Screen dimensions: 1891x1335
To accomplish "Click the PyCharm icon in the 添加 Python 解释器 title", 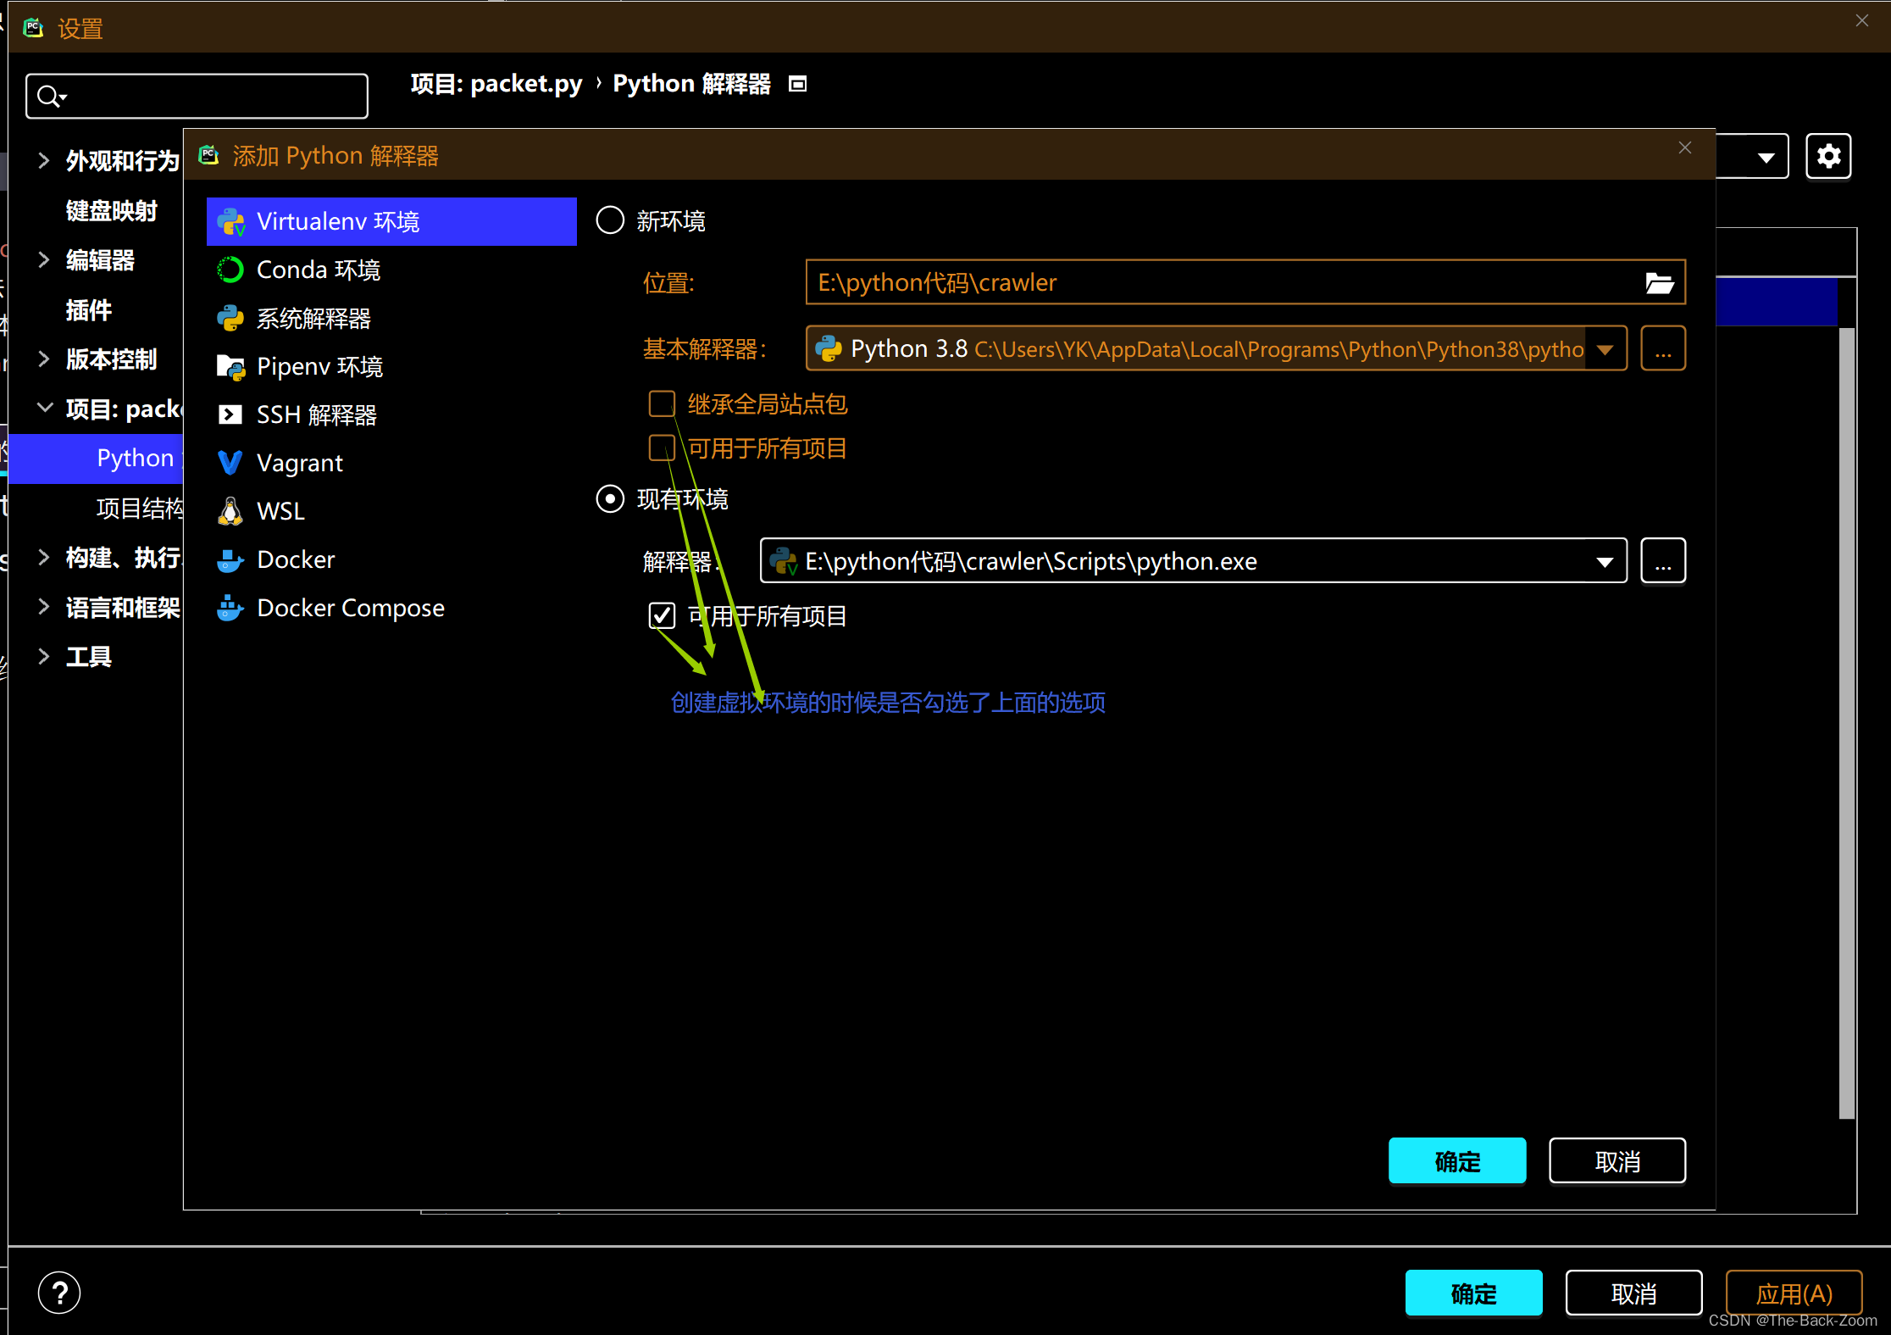I will pyautogui.click(x=208, y=155).
